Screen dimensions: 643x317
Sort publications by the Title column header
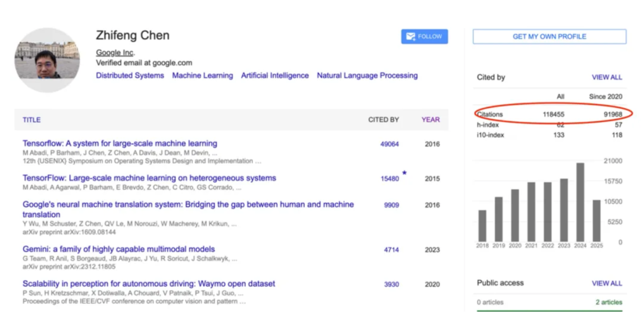[x=32, y=120]
